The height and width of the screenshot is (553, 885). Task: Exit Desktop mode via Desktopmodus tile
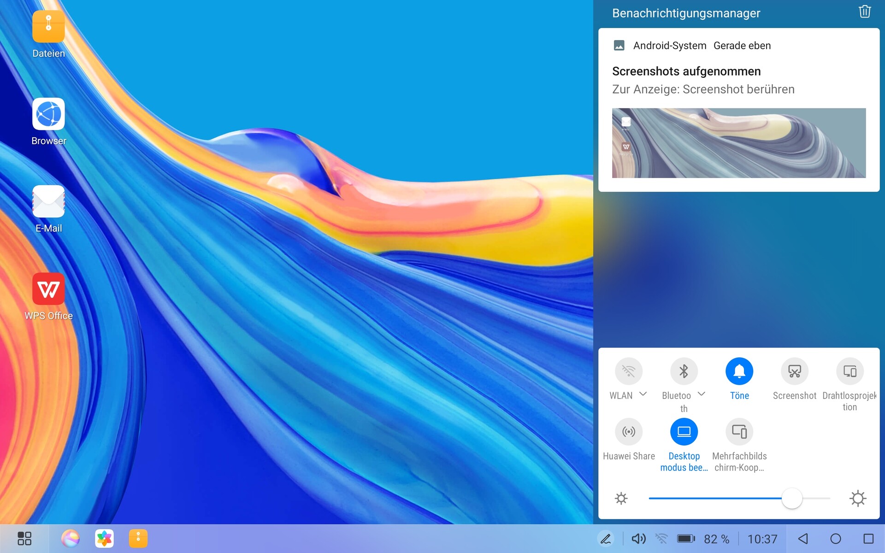pyautogui.click(x=684, y=432)
